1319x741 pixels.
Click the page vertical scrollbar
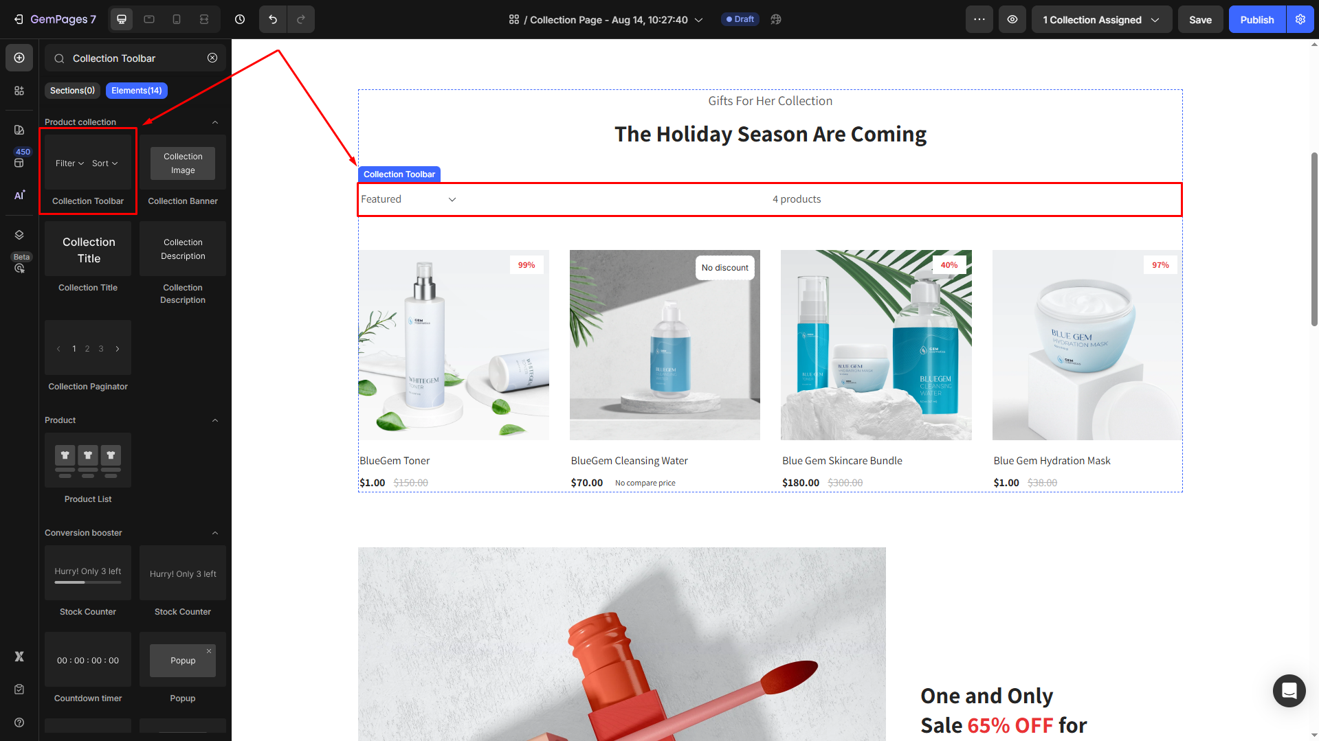tap(1314, 240)
